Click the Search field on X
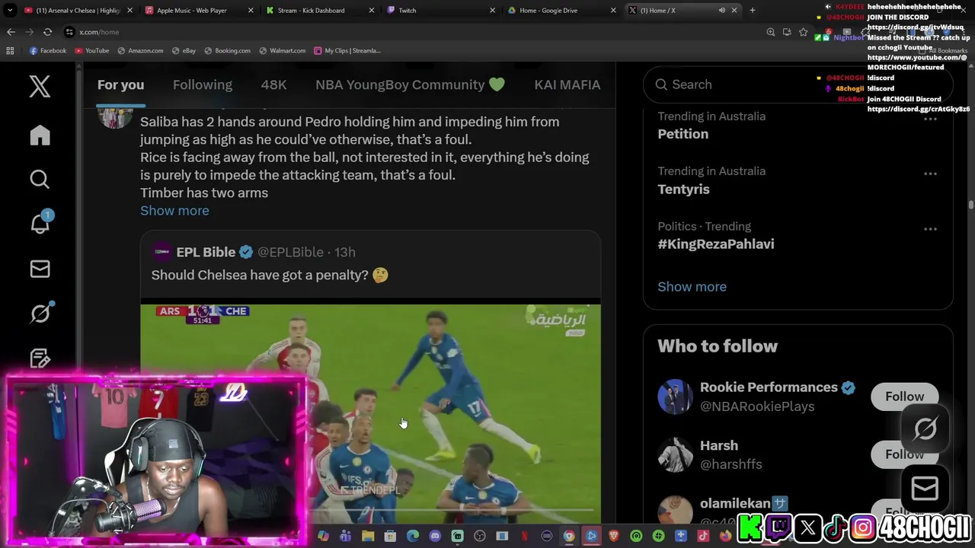Screen dimensions: 975x548 tap(798, 84)
